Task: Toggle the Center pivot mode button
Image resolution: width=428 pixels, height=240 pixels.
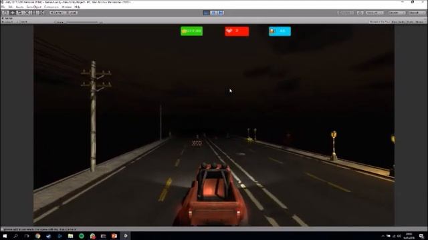Action: pos(56,13)
